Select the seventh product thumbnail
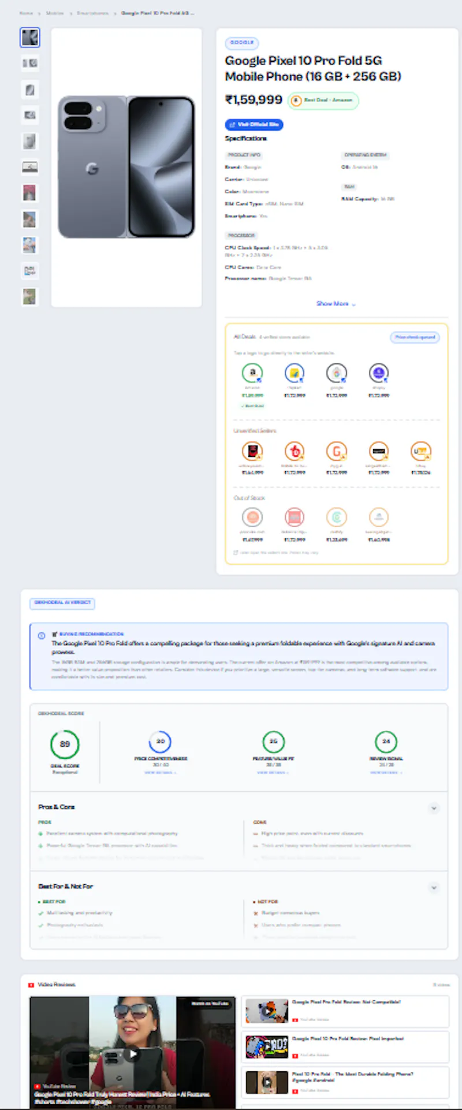Image resolution: width=462 pixels, height=1110 pixels. (x=30, y=193)
